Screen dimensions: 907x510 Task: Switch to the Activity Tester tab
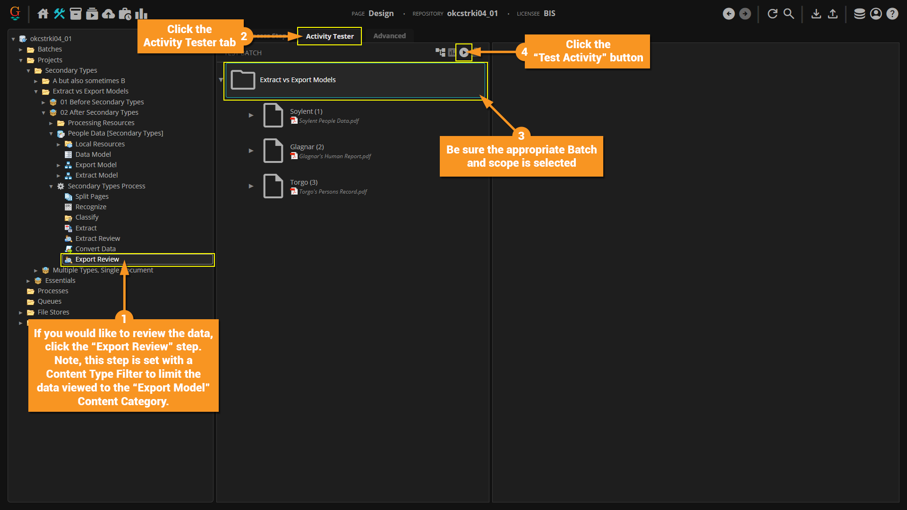pos(329,36)
